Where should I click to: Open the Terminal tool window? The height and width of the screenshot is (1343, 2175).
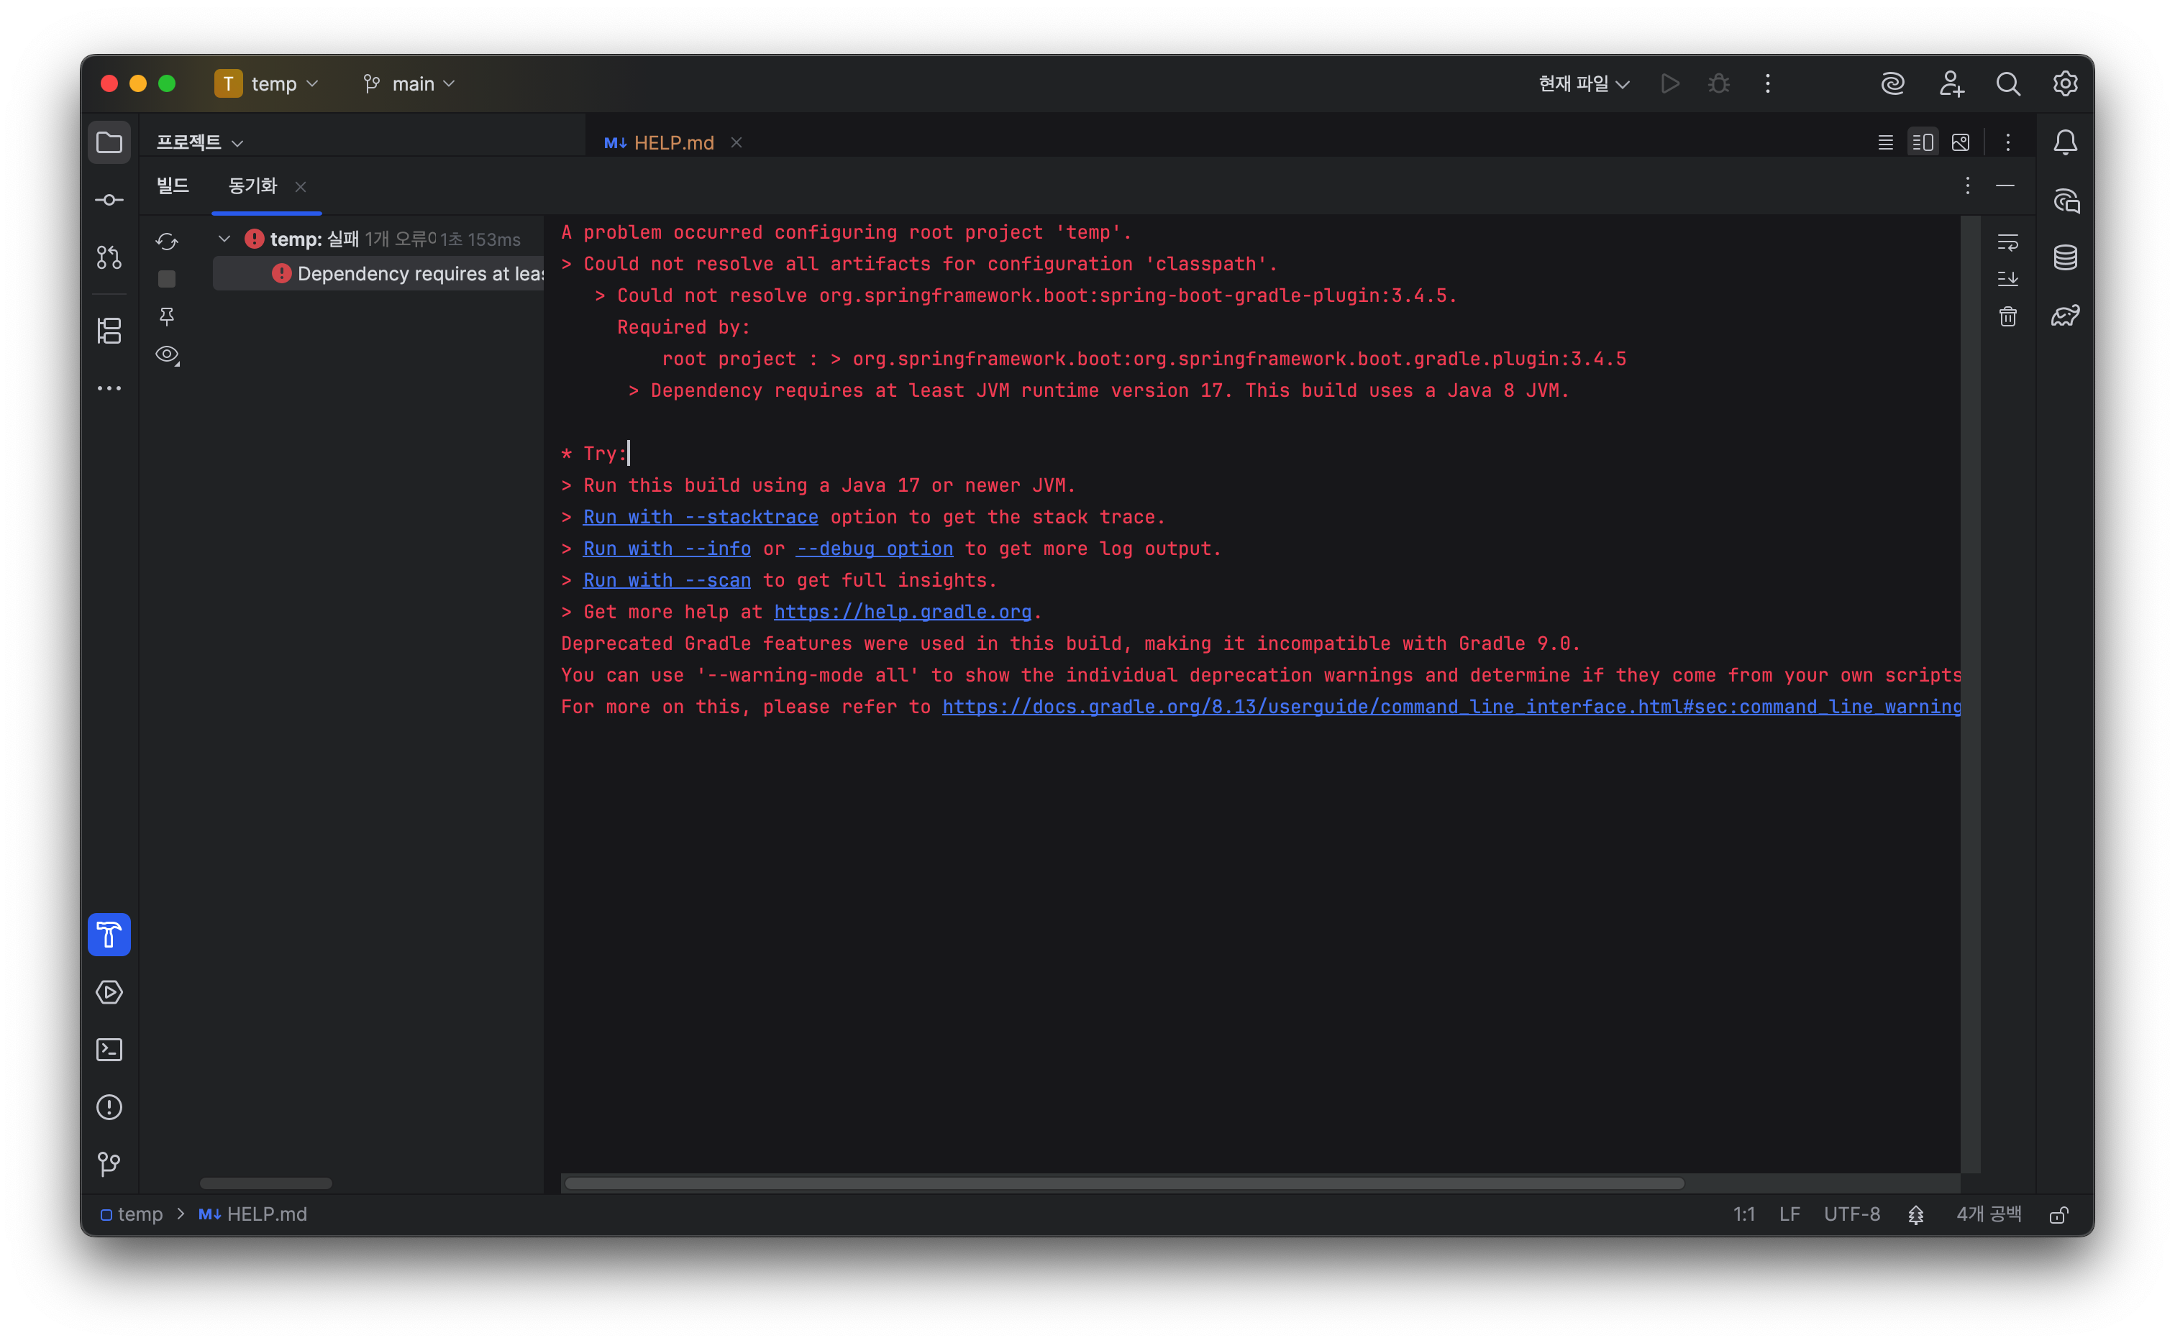point(109,1050)
